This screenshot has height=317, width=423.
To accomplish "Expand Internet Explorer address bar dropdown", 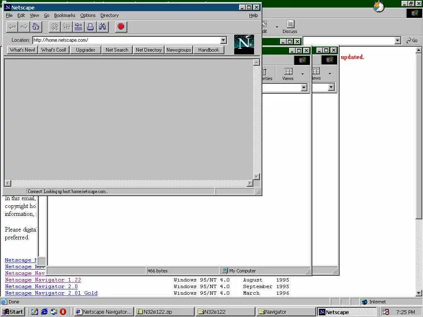I will click(x=397, y=41).
